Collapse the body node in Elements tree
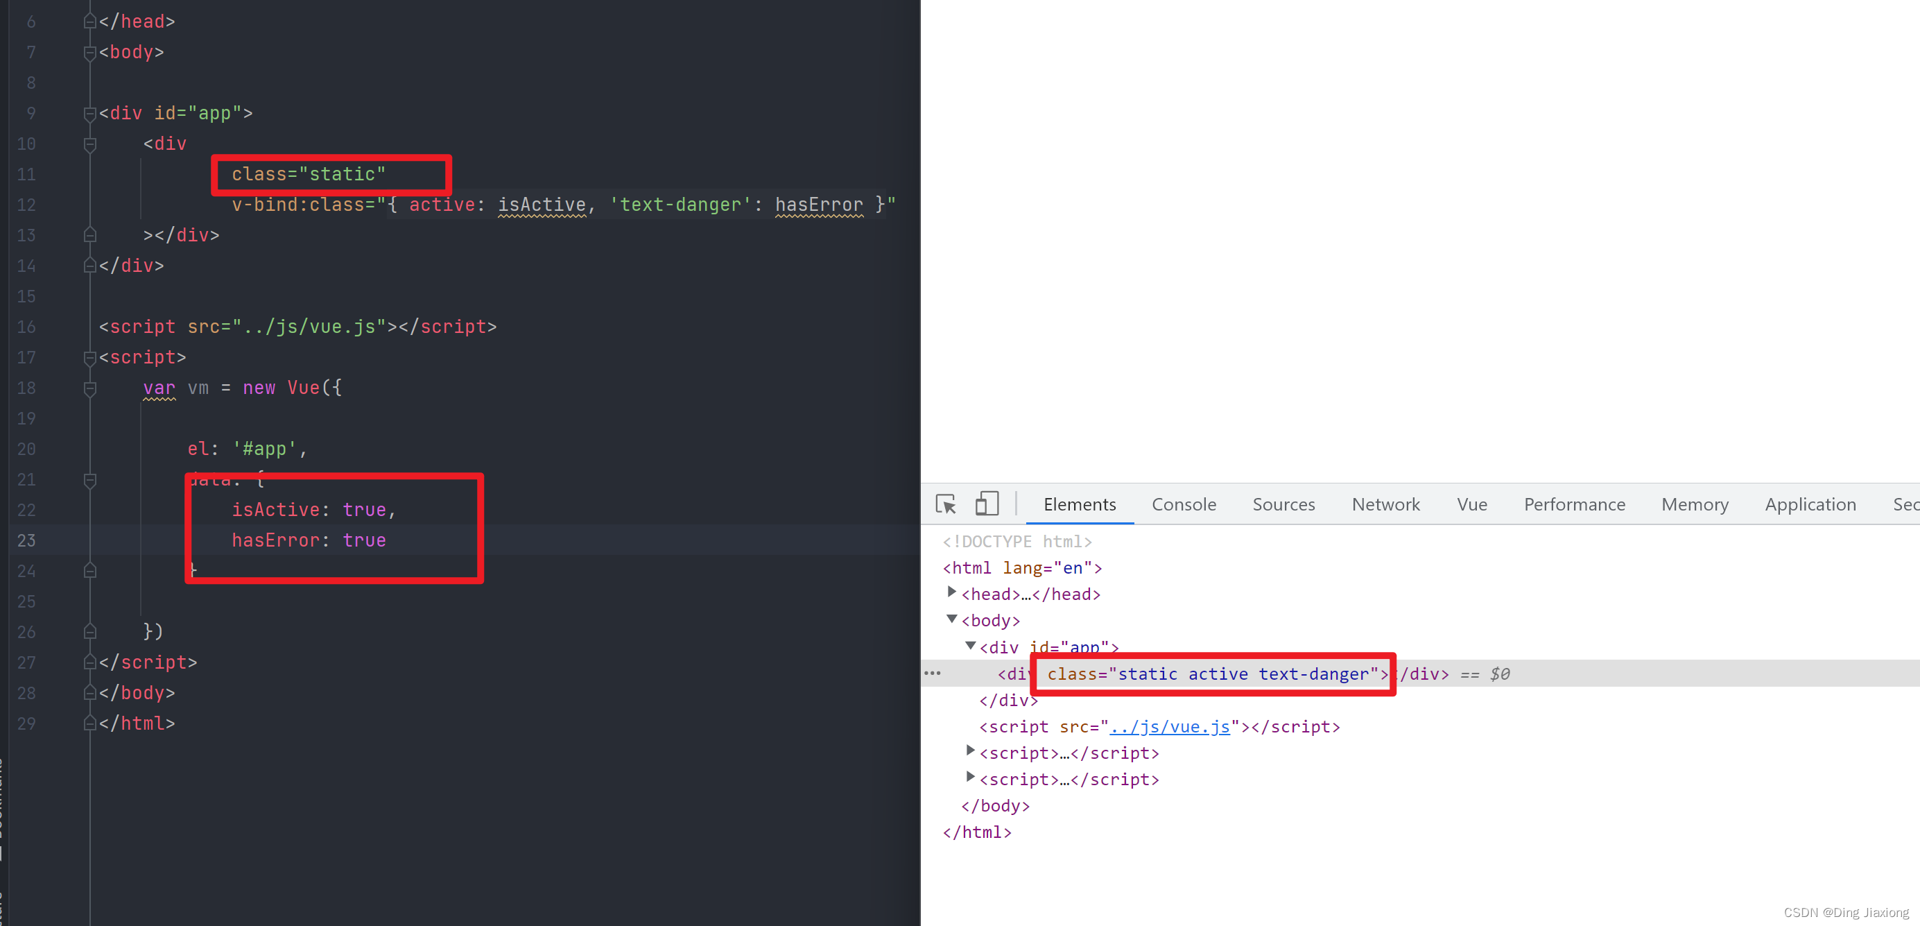This screenshot has width=1920, height=926. pyautogui.click(x=951, y=619)
